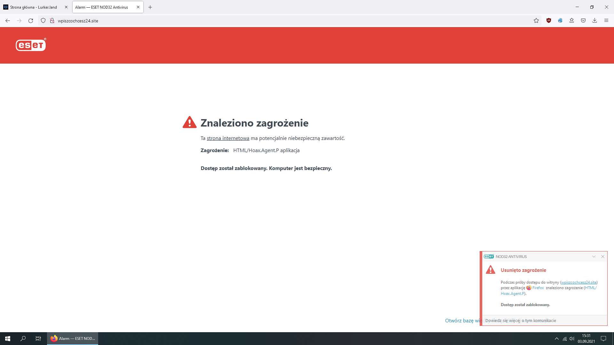614x345 pixels.
Task: Go forward with the arrow button
Action: pos(19,21)
